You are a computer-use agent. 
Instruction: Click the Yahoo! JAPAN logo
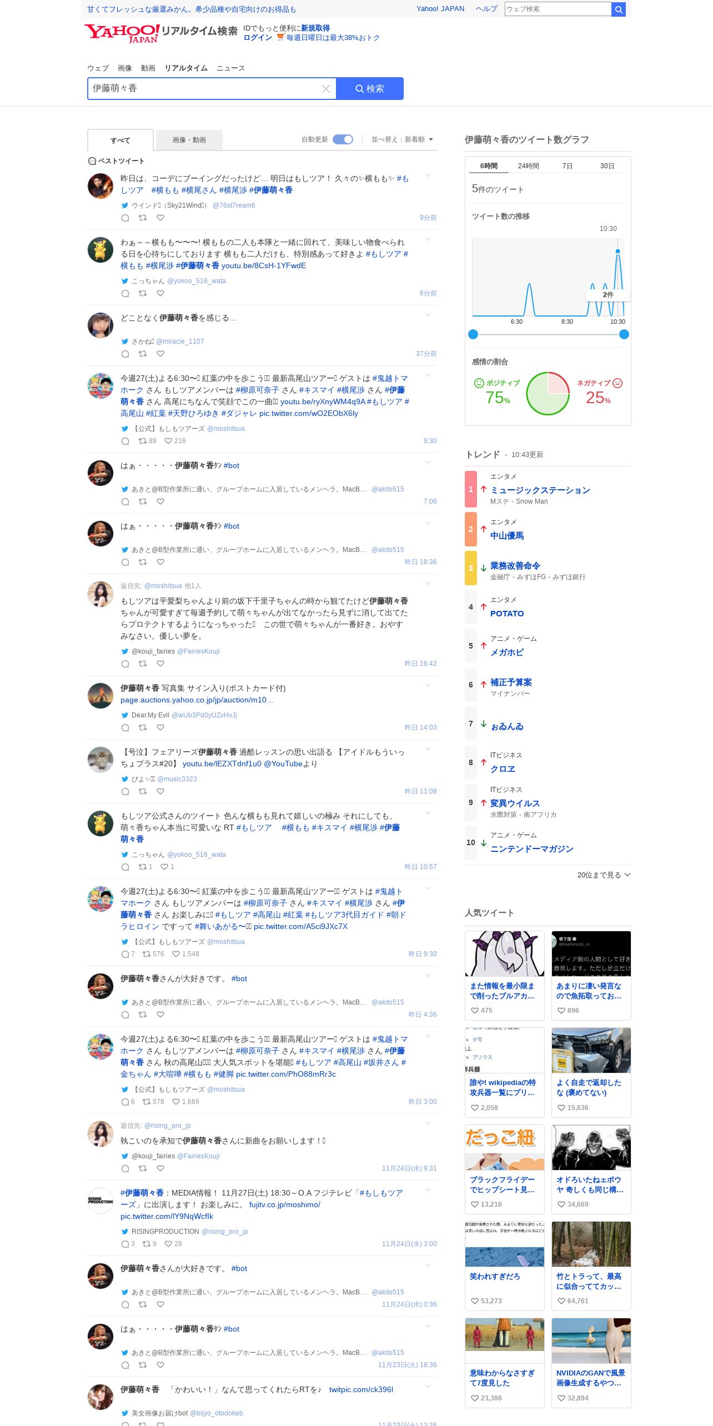[122, 33]
